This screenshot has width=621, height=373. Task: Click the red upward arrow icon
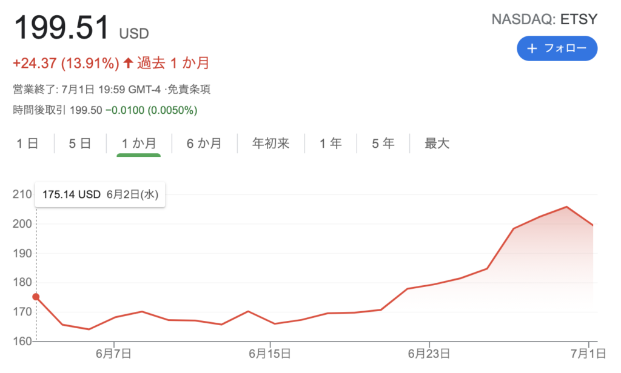point(128,62)
